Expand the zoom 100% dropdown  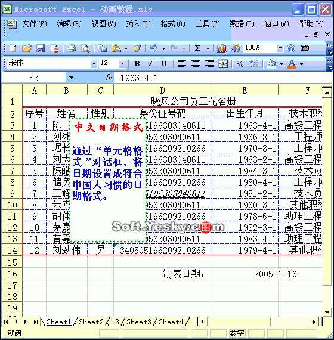[x=280, y=48]
